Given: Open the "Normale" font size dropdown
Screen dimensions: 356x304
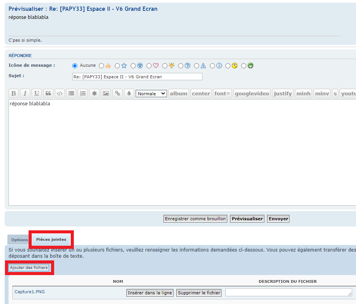Looking at the screenshot, I should [151, 93].
